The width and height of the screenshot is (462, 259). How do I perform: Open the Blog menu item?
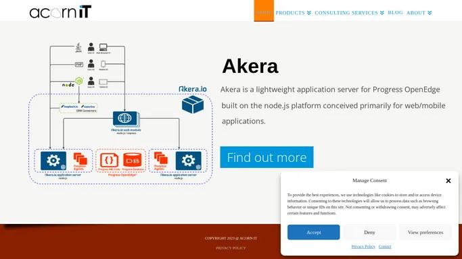[395, 13]
